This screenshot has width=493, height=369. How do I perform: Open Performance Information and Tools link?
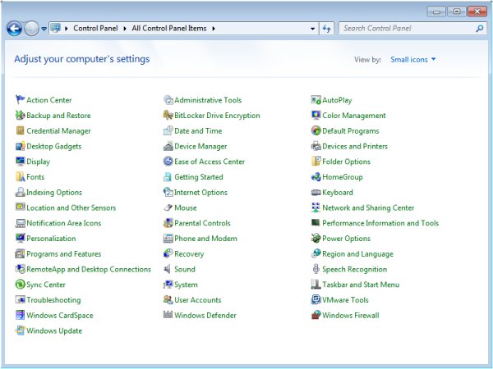coord(380,223)
